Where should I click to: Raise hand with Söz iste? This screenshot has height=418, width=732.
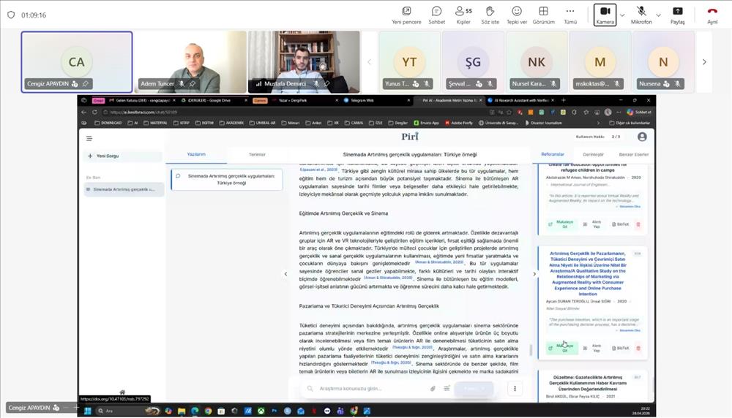click(490, 12)
